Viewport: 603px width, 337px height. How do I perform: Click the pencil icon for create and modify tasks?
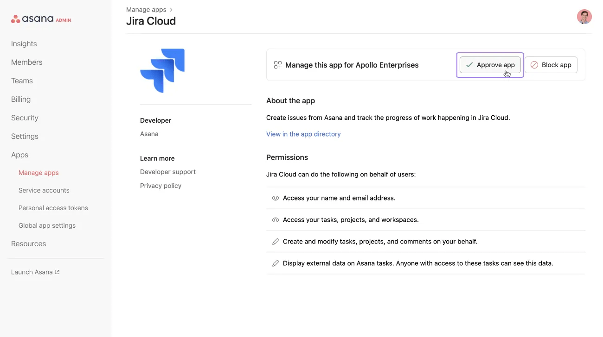tap(275, 242)
